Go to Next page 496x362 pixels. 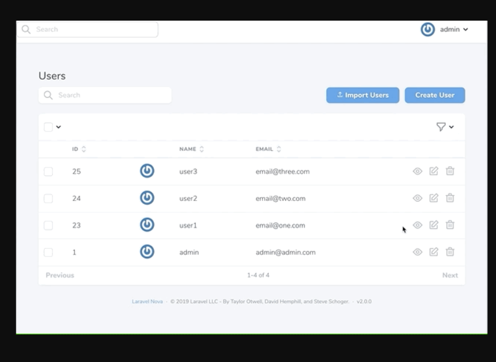(x=450, y=275)
